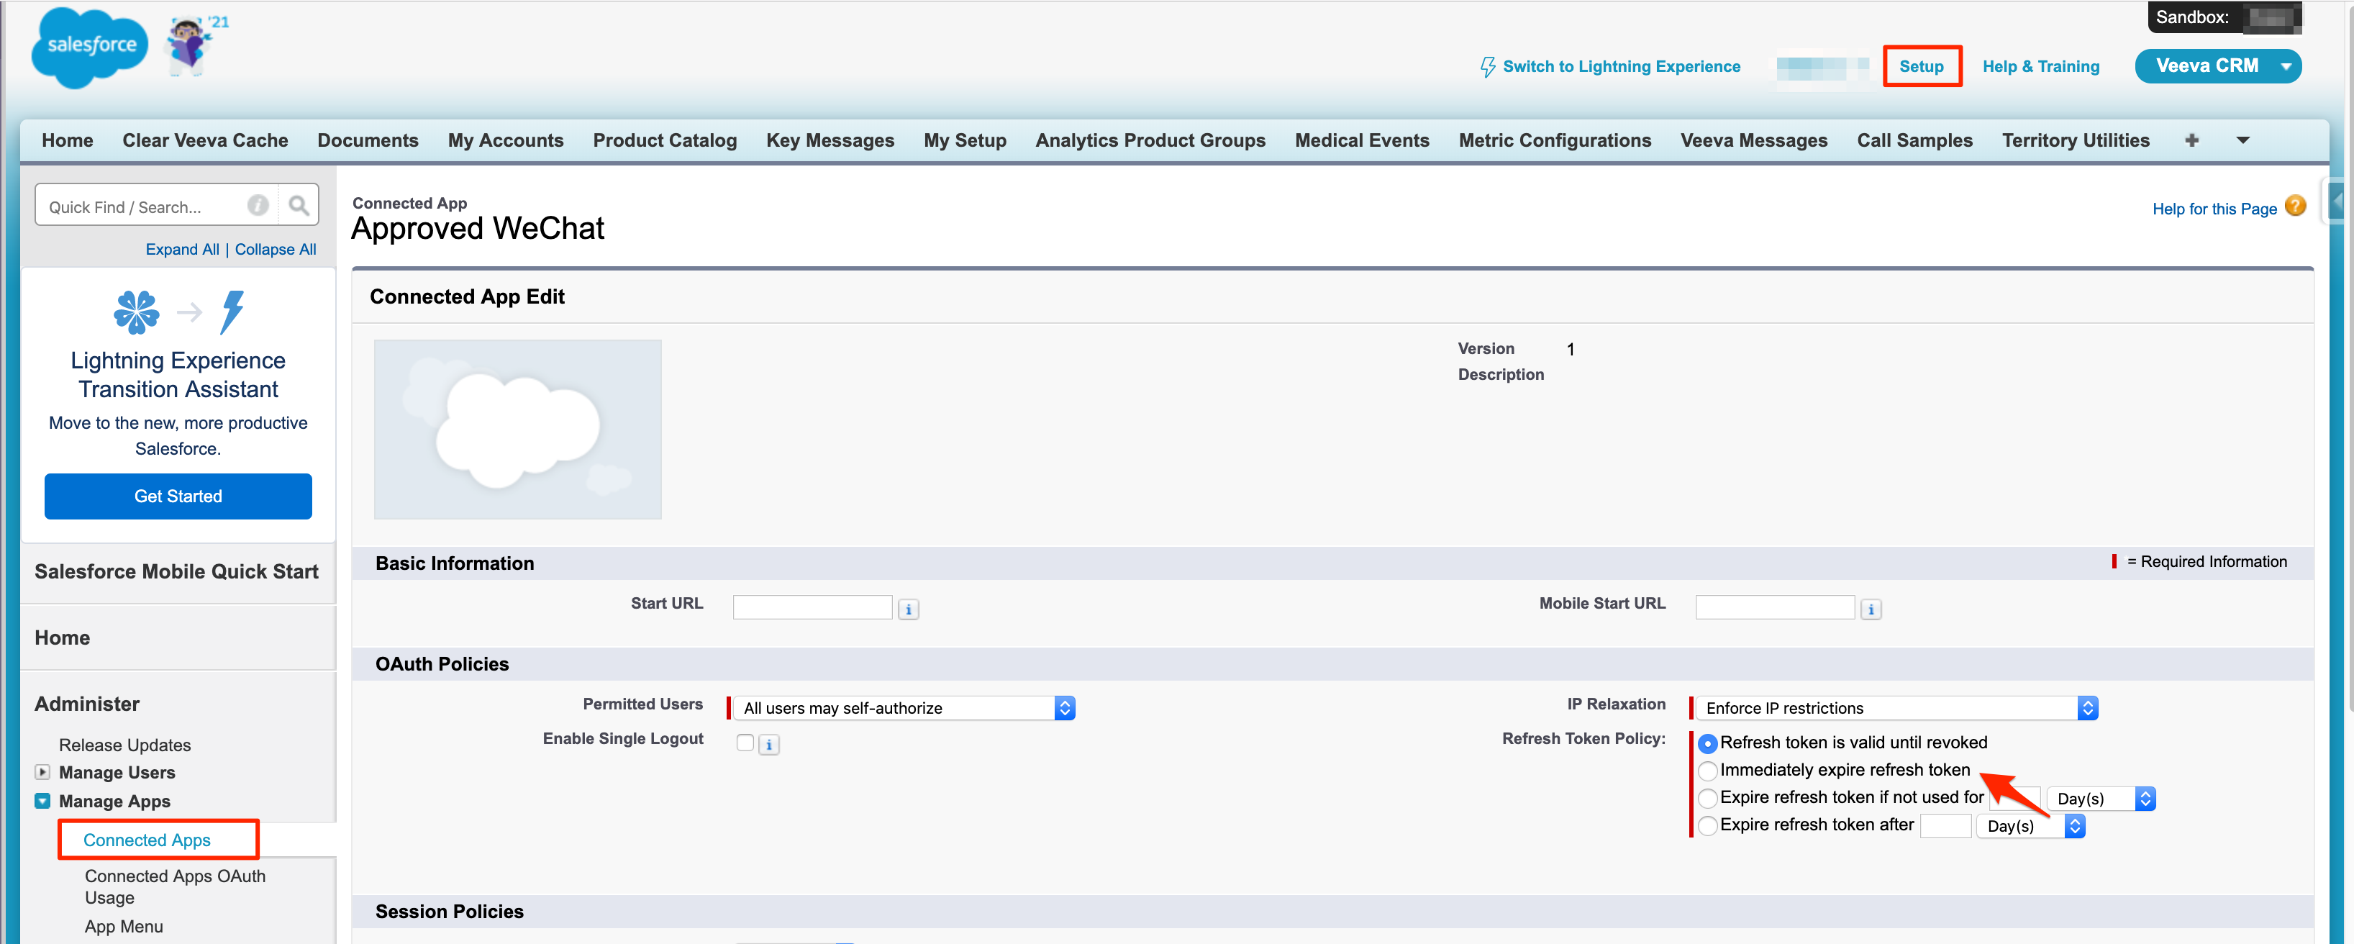Enable the Single Logout checkbox
The image size is (2354, 944).
click(x=745, y=743)
